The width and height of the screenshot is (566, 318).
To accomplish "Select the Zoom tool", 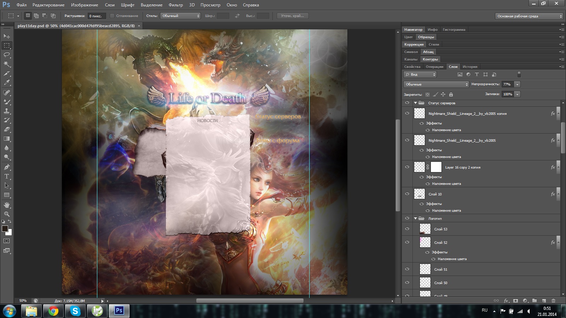I will [x=7, y=214].
